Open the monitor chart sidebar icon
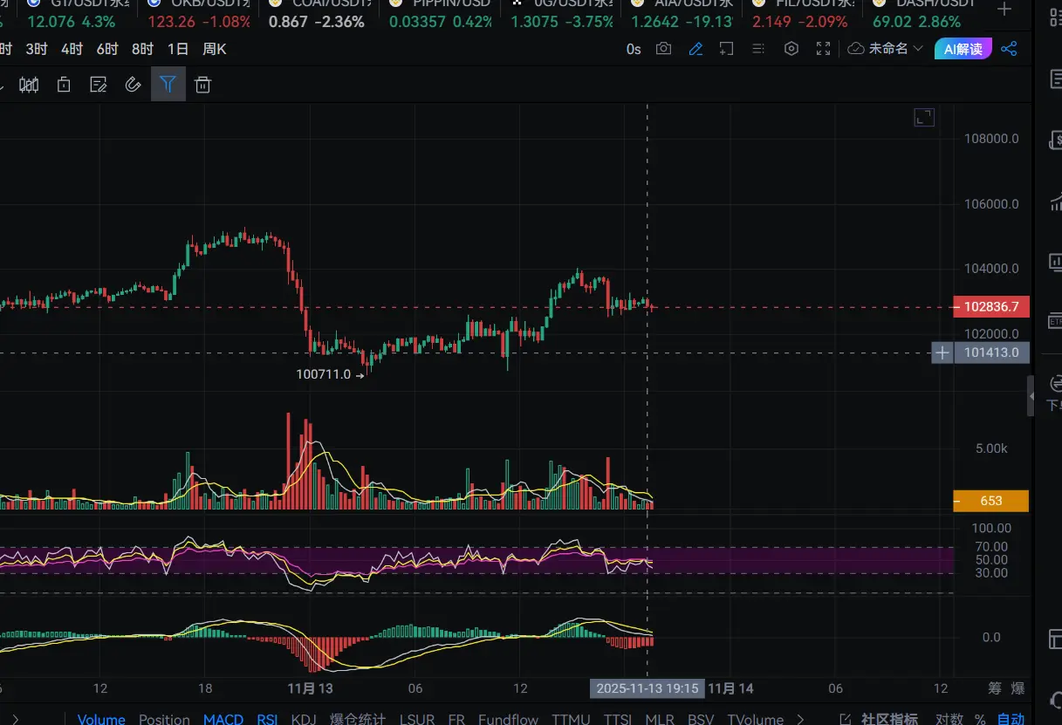Screen dimensions: 1062x725 tap(1055, 263)
